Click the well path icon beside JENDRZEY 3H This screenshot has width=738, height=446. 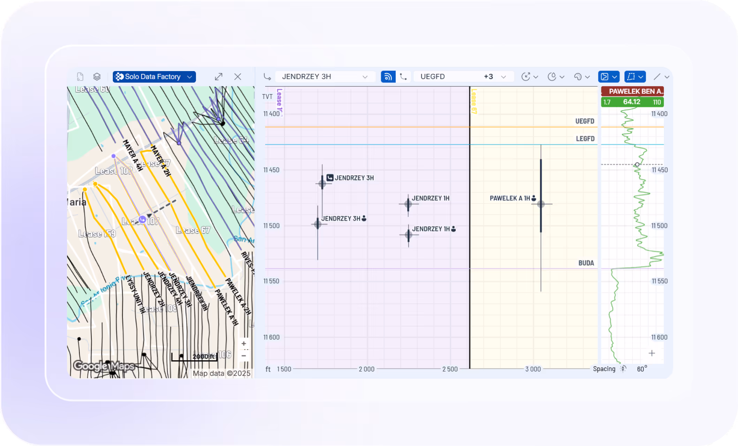click(267, 77)
